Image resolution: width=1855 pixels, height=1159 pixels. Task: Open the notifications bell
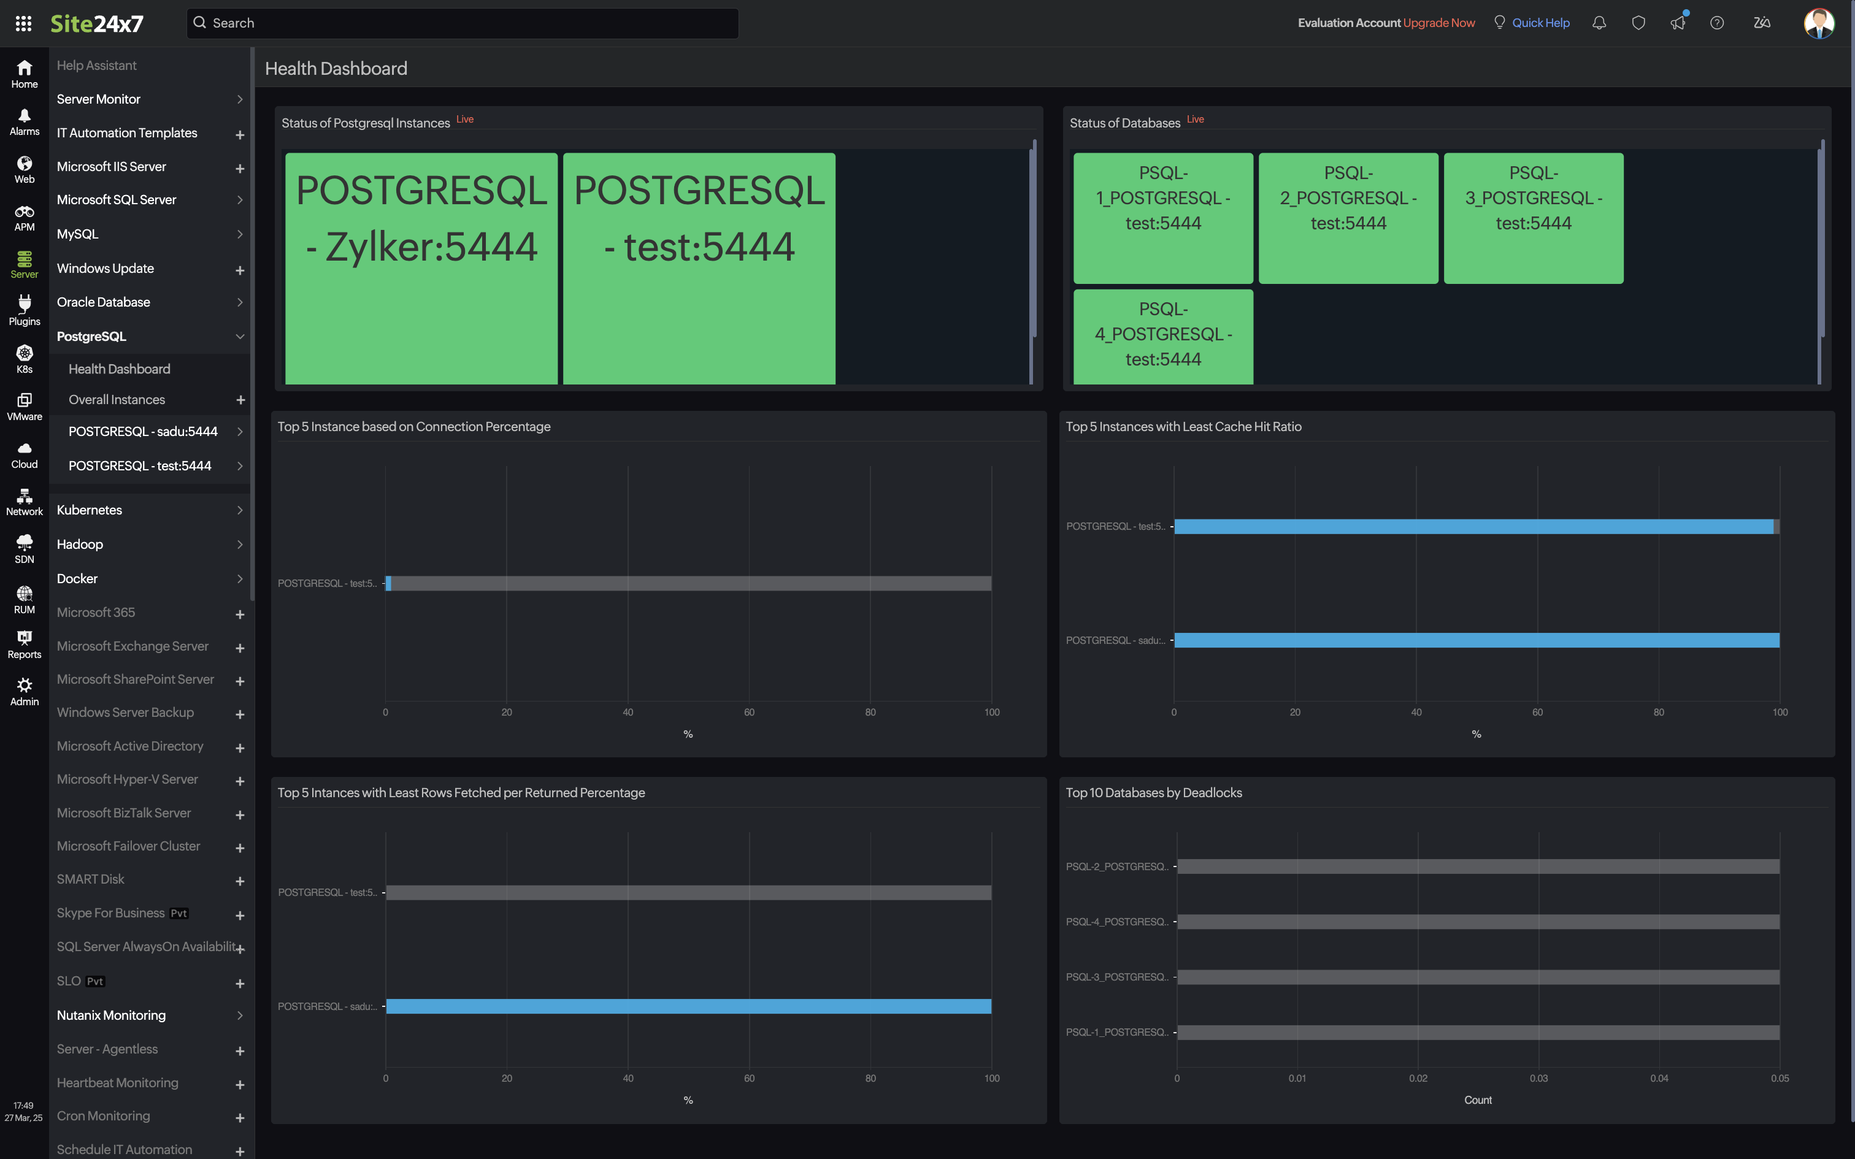pos(1599,23)
